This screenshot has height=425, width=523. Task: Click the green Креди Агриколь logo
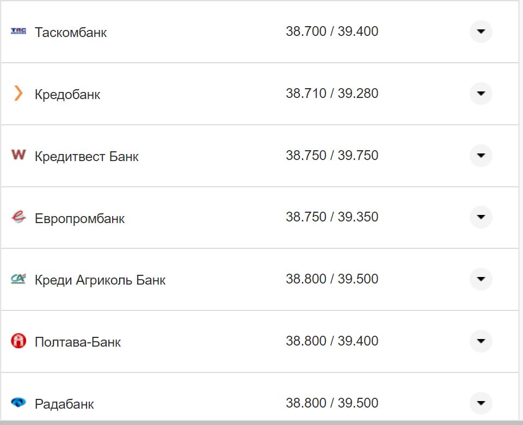[18, 279]
